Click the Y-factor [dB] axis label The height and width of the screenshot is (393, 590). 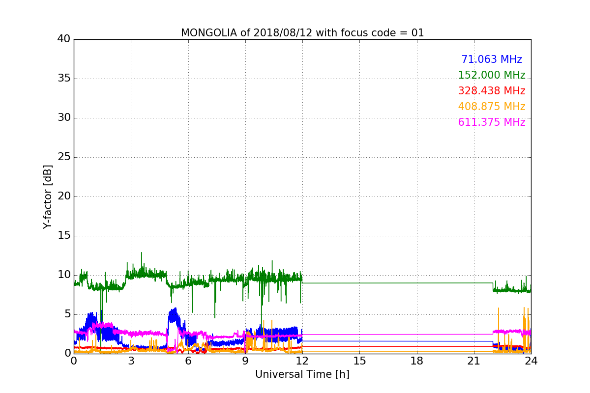tap(48, 196)
